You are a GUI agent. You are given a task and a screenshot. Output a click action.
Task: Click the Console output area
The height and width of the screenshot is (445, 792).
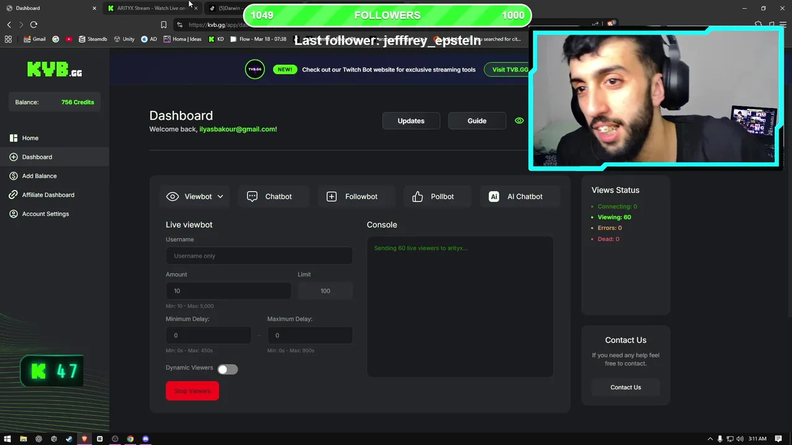pyautogui.click(x=460, y=307)
